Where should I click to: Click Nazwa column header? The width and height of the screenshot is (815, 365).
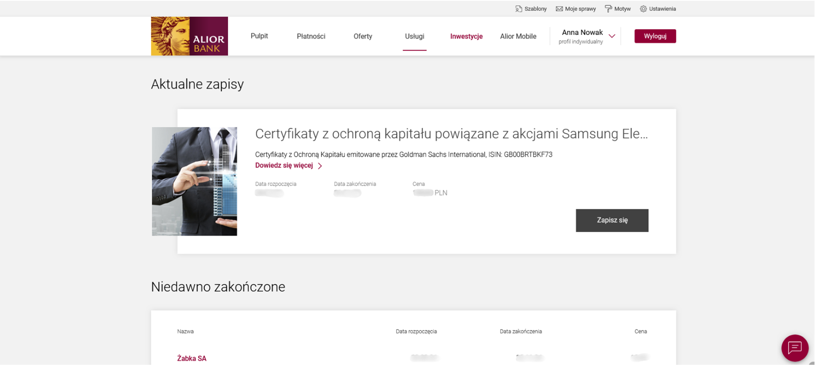(x=185, y=331)
